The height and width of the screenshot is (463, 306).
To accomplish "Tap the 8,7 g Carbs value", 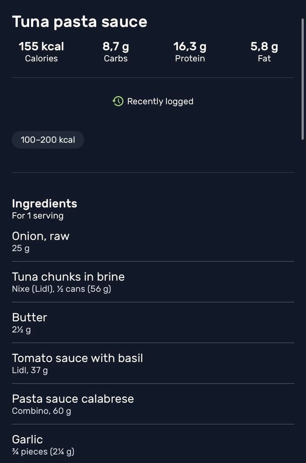I will [x=116, y=46].
